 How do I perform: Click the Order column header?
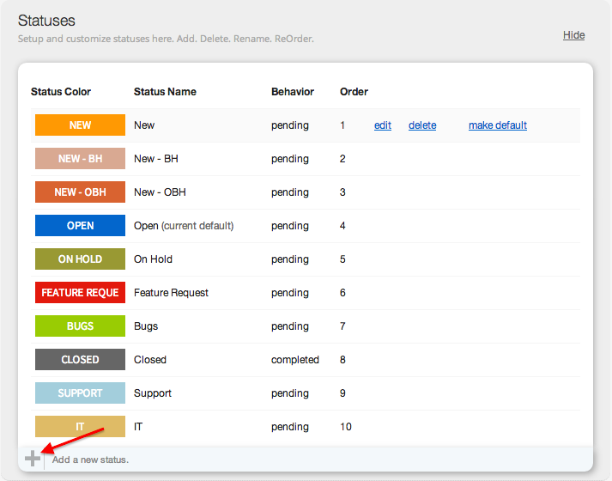354,92
